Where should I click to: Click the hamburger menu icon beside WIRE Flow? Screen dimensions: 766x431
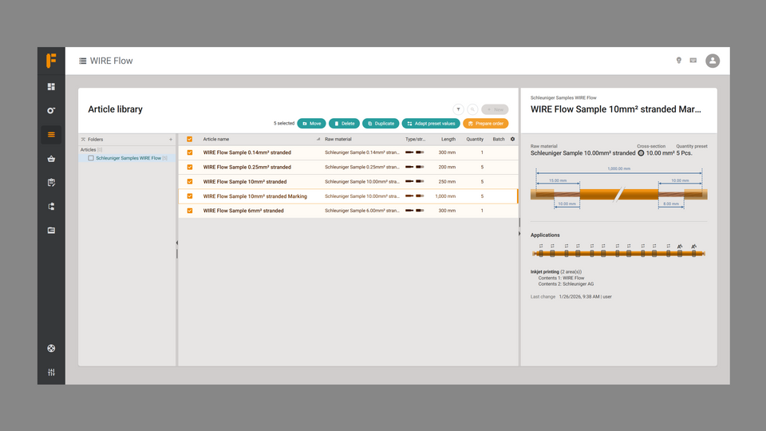coord(82,61)
